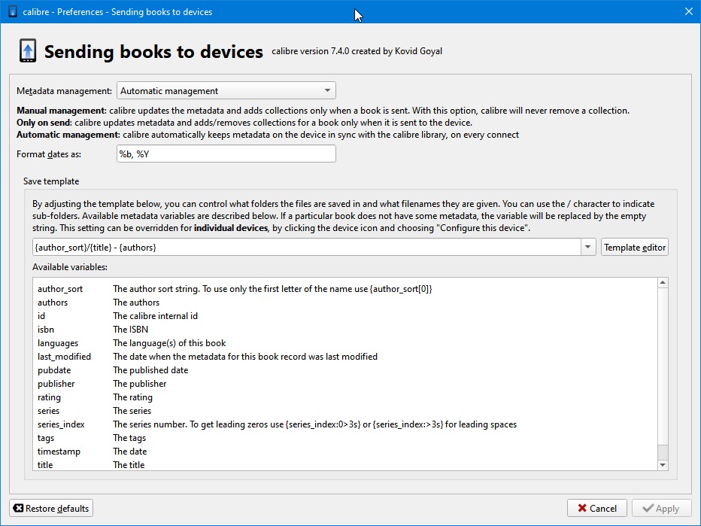Click the Apply button
This screenshot has height=526, width=701.
point(661,509)
